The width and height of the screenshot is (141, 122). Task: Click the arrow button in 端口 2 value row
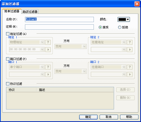click(x=130, y=74)
